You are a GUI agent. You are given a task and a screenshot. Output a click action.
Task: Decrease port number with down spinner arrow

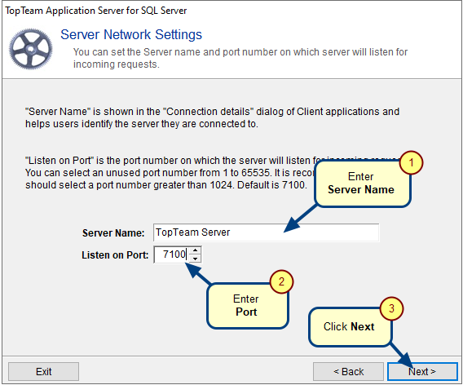click(195, 259)
